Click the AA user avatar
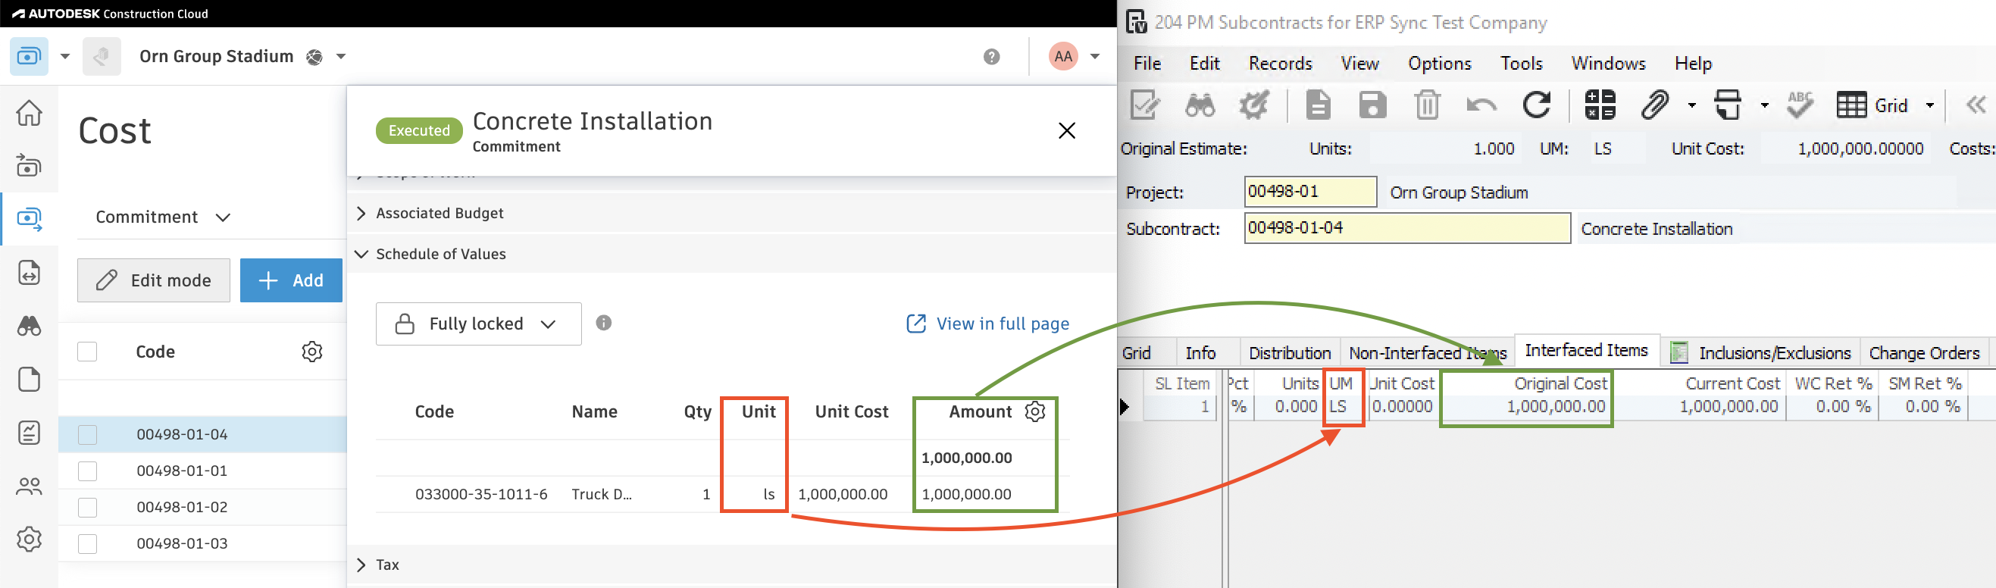This screenshot has height=588, width=1996. [1063, 57]
